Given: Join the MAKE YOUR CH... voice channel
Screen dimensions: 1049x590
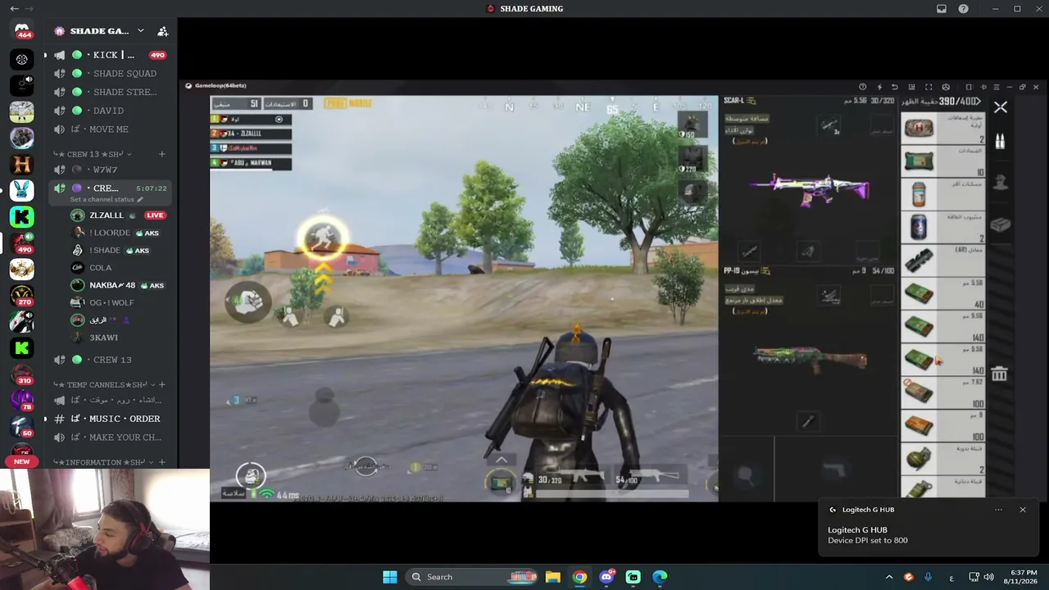Looking at the screenshot, I should [x=111, y=438].
